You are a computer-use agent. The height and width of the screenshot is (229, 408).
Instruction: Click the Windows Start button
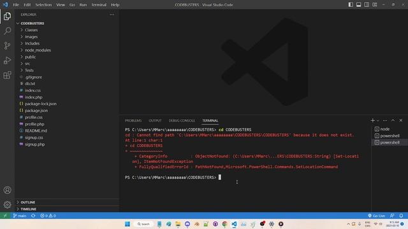point(127,224)
